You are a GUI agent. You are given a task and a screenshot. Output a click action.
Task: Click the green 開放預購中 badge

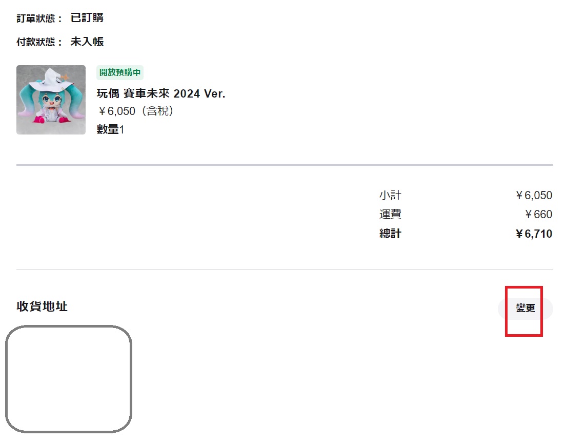pos(120,72)
